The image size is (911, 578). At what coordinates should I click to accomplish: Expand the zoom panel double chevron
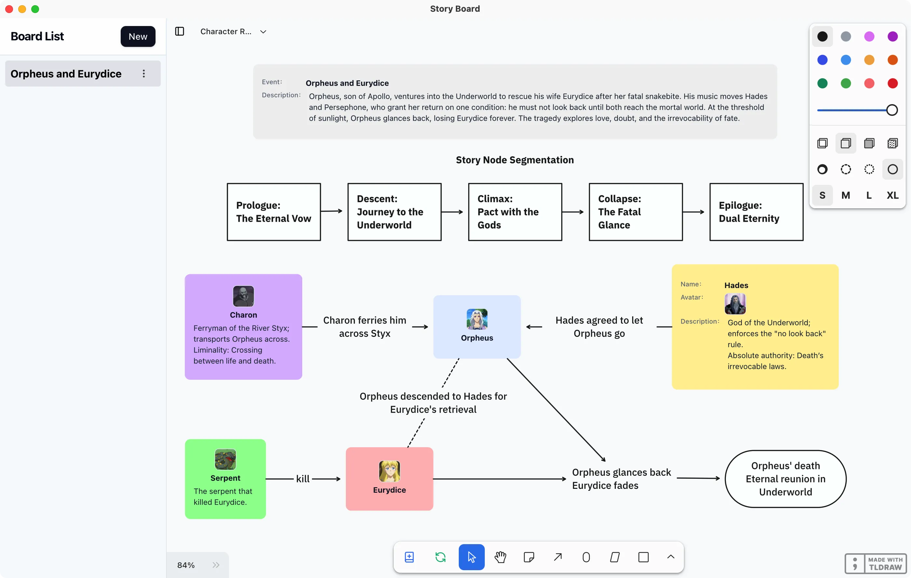216,565
